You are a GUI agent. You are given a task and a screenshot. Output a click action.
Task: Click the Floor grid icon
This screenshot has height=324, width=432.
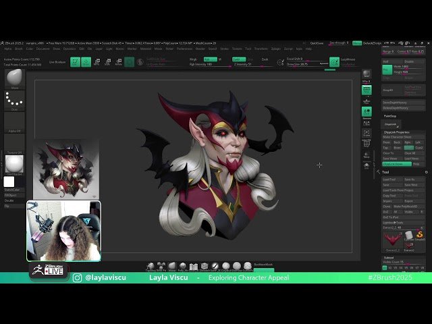pos(367,101)
